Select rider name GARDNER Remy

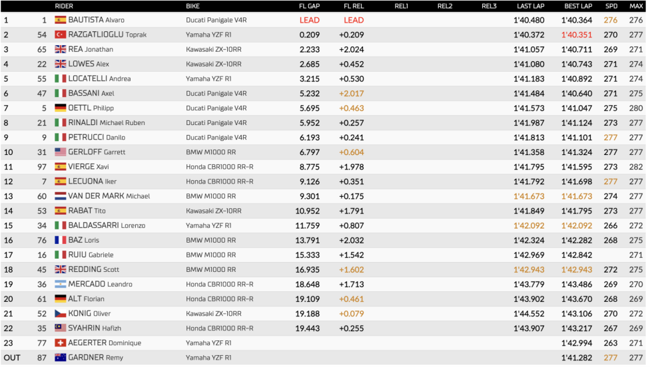click(x=96, y=358)
